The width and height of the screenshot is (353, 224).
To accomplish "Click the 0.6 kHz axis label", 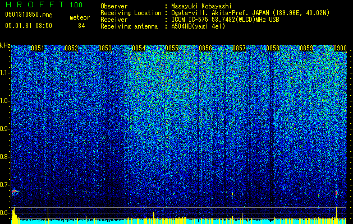I will coord(5,213).
